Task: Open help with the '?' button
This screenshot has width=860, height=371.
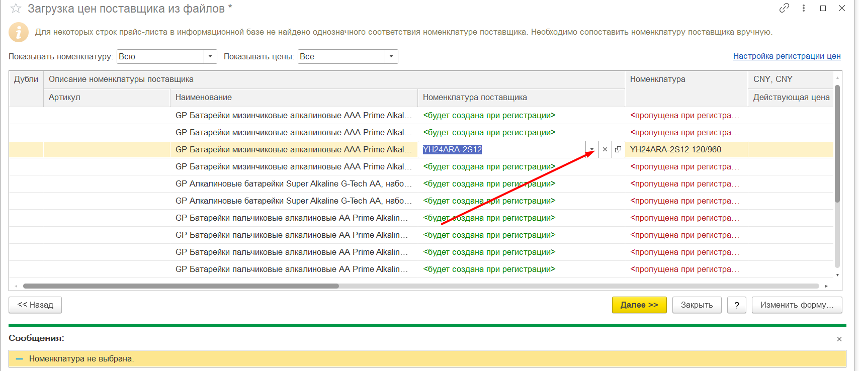Action: click(736, 305)
